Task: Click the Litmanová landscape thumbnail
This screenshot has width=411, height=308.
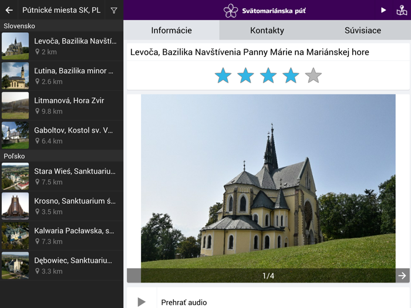Action: tap(15, 106)
